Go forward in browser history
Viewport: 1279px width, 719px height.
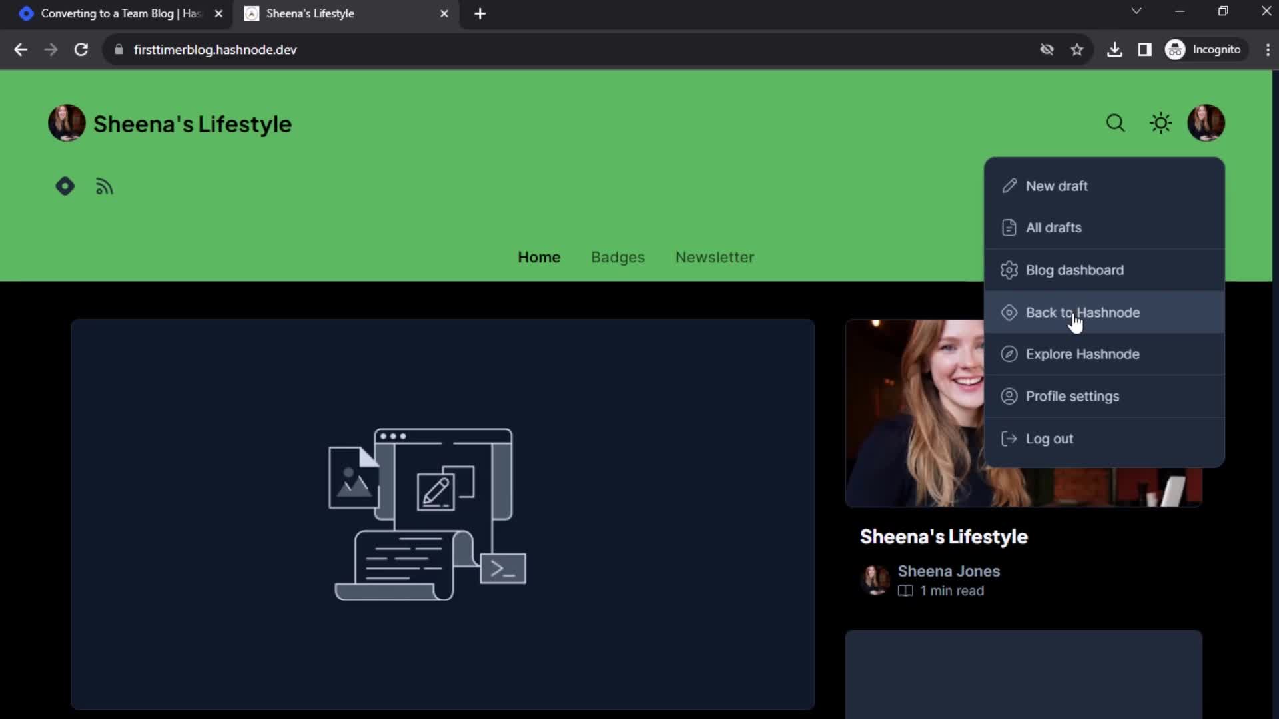(51, 50)
